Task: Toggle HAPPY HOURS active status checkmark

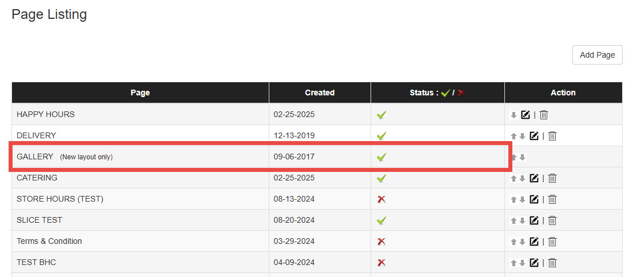Action: tap(381, 115)
